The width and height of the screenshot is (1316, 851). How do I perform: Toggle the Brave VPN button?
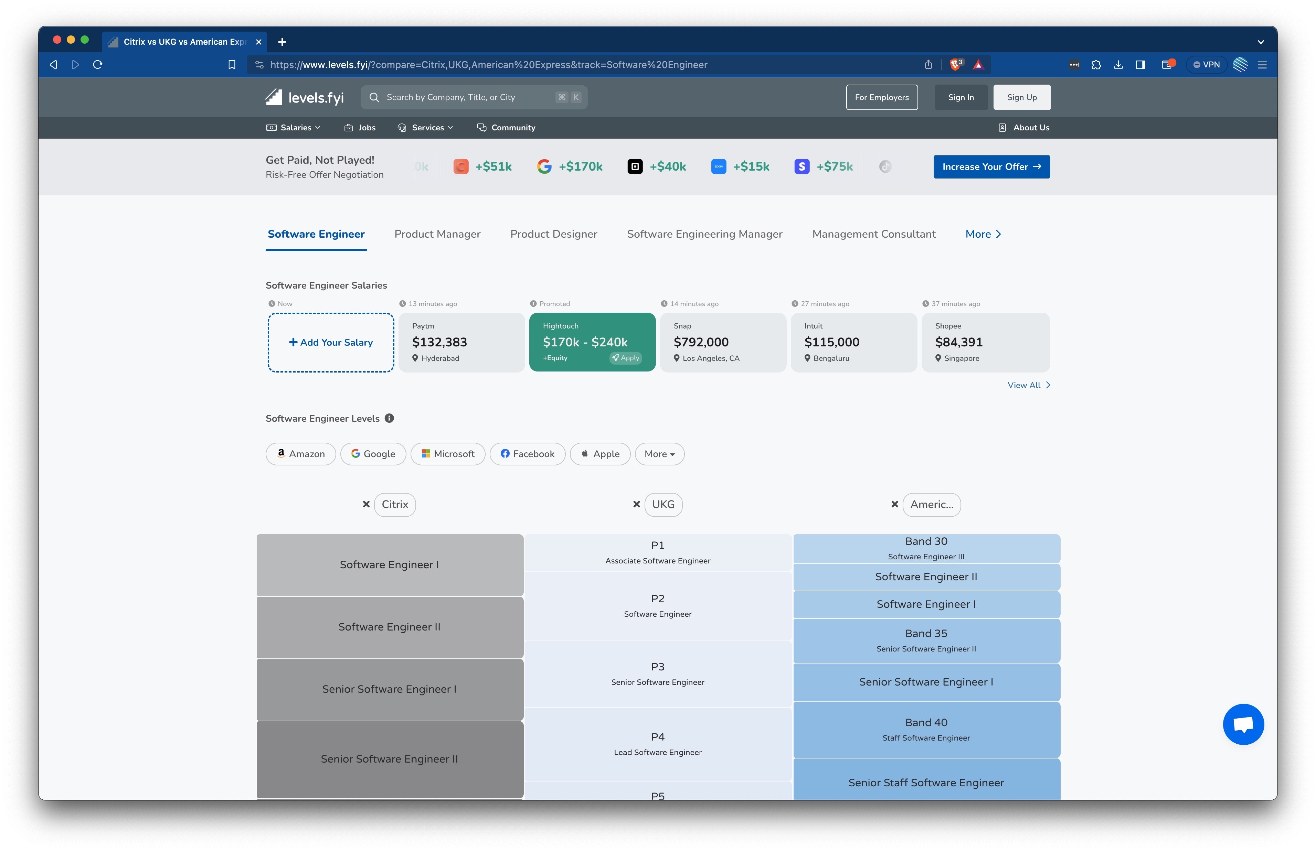click(x=1206, y=65)
